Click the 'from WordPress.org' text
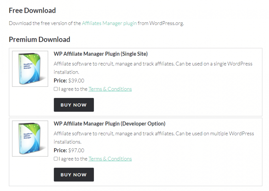The width and height of the screenshot is (269, 191). coord(161,23)
